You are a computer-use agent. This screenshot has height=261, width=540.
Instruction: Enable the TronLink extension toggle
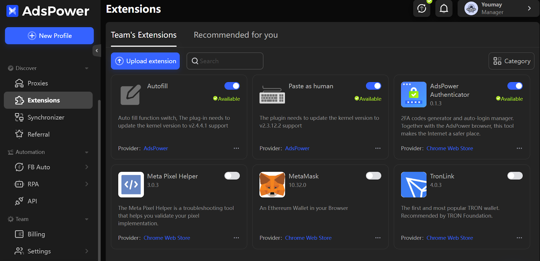(x=515, y=176)
